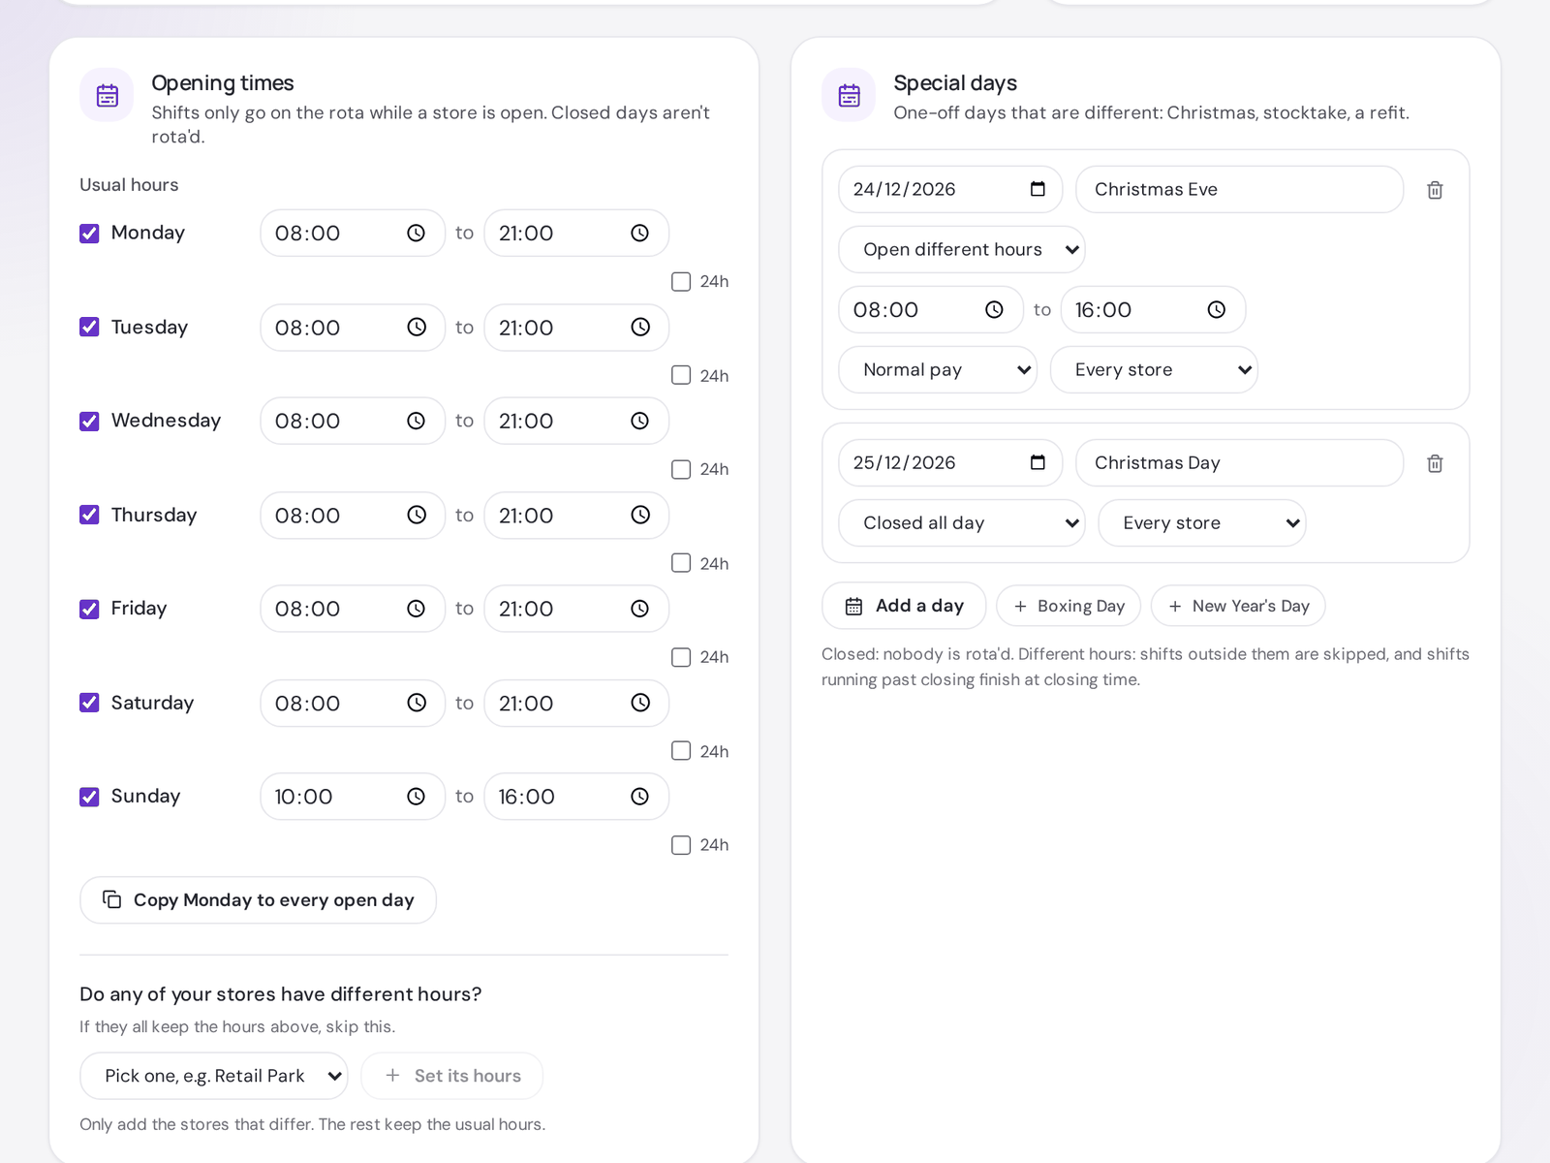Open the Normal pay dropdown
The image size is (1550, 1163).
pyautogui.click(x=938, y=370)
